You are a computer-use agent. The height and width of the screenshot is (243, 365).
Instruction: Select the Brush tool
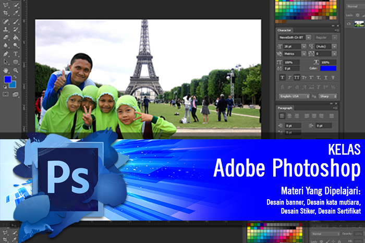(16, 21)
